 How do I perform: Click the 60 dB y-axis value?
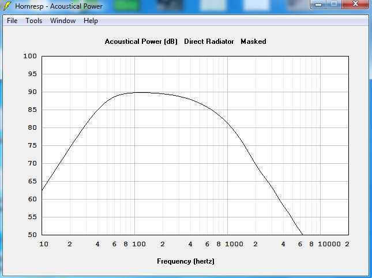[32, 199]
